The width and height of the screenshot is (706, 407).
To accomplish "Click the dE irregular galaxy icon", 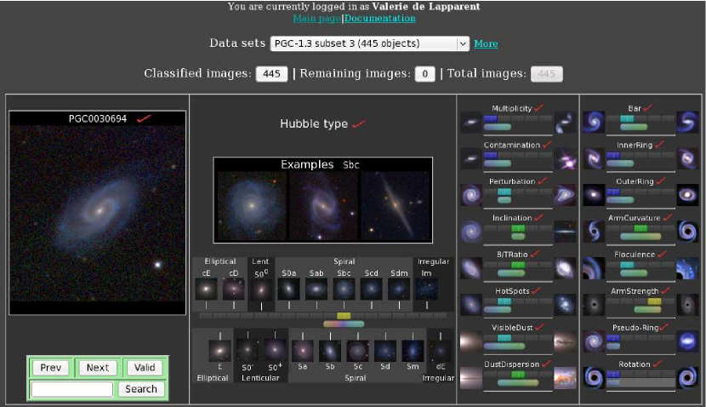I will tap(440, 350).
